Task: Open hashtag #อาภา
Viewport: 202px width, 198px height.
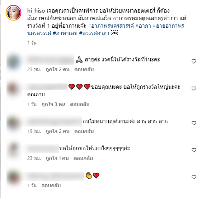Action: click(143, 26)
